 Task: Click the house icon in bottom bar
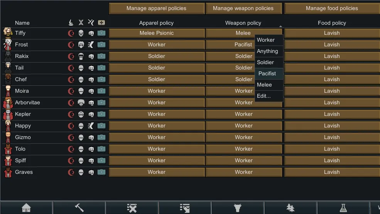click(26, 208)
